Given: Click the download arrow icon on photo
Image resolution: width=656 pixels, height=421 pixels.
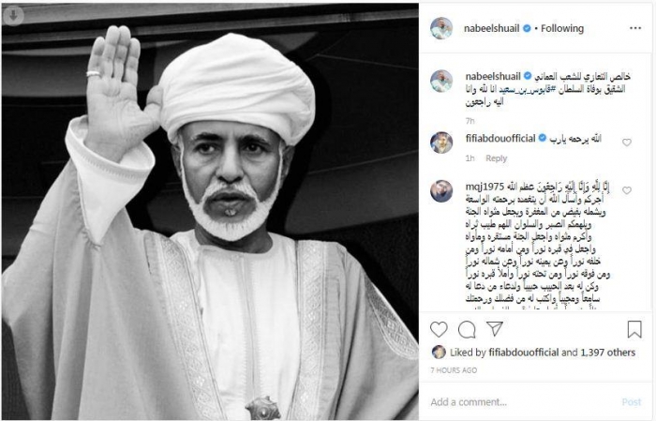Looking at the screenshot, I should click(x=13, y=16).
